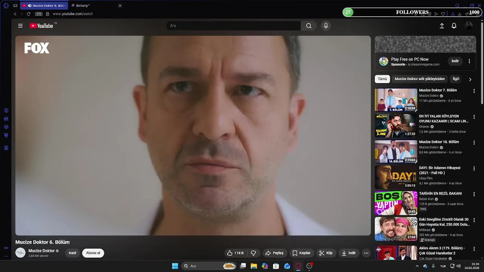The height and width of the screenshot is (272, 484).
Task: Like the video (114 B)
Action: tap(235, 253)
